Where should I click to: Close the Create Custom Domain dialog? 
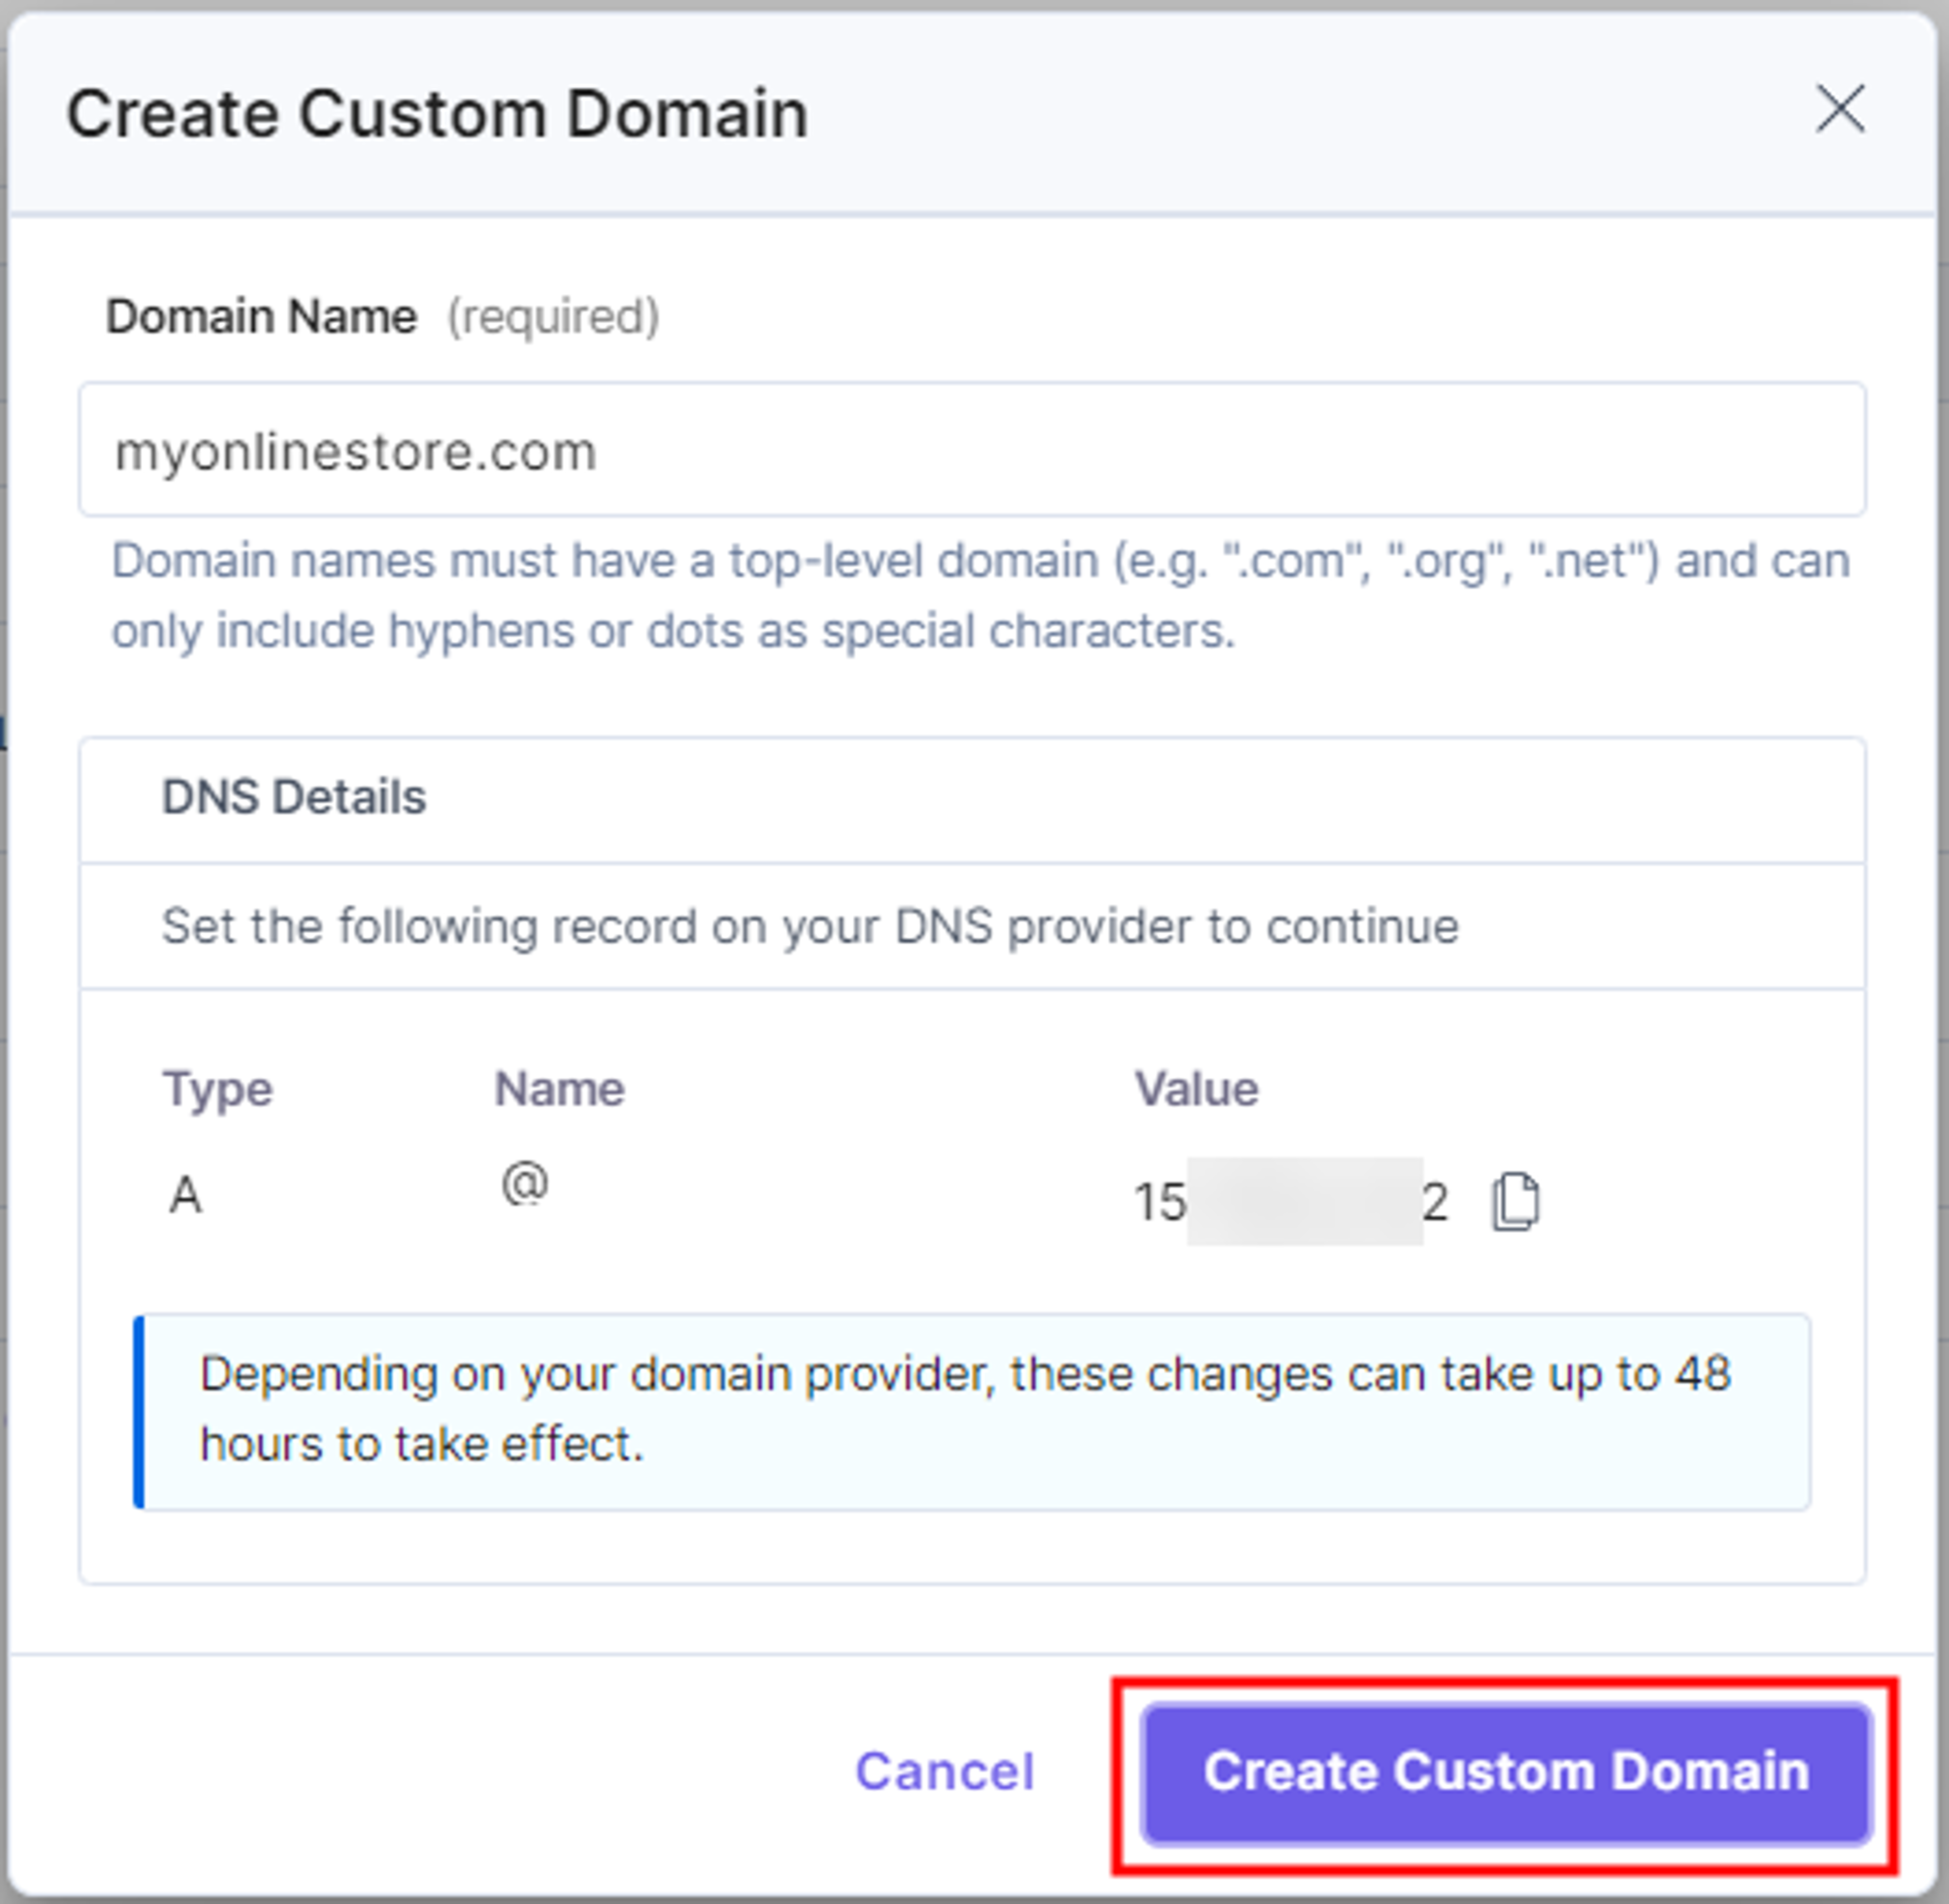(1840, 108)
